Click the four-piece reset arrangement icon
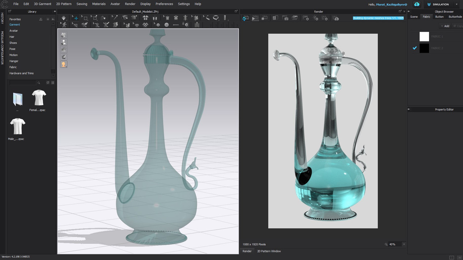463x260 pixels. pos(145,18)
